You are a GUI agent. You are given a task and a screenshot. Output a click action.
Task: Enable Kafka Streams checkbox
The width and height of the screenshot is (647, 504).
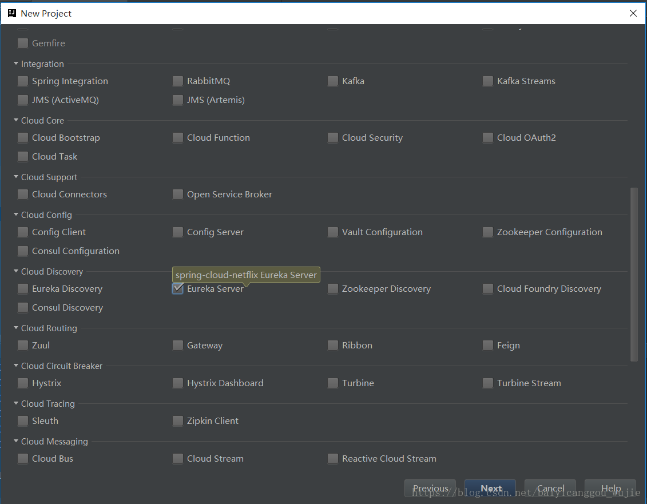488,81
